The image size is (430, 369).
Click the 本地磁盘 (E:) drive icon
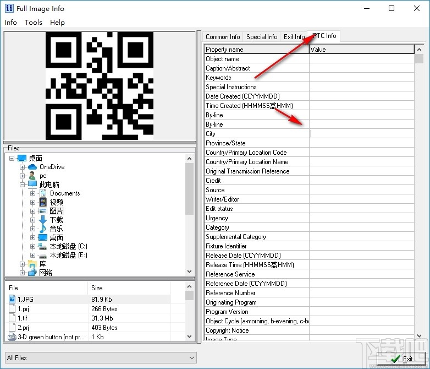pyautogui.click(x=42, y=256)
